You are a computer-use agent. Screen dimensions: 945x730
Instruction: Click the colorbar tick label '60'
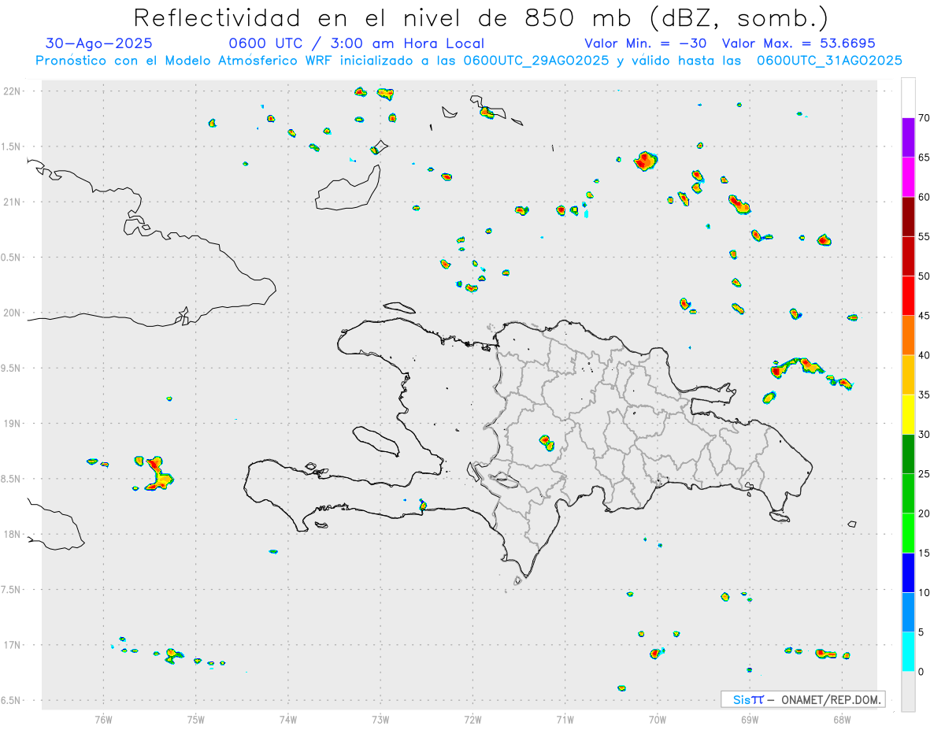click(924, 197)
